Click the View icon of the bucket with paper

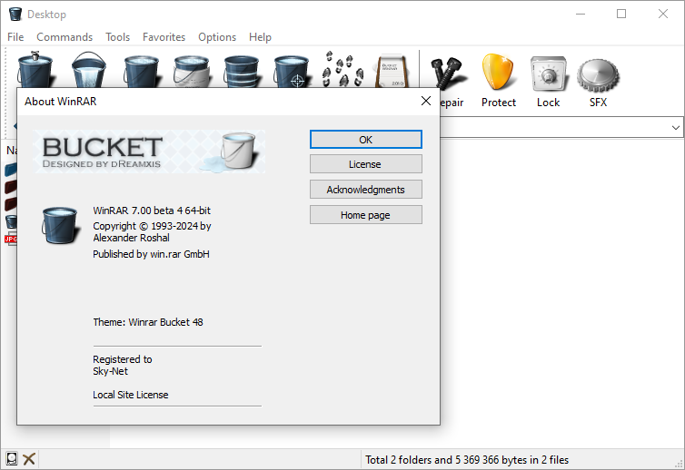192,71
